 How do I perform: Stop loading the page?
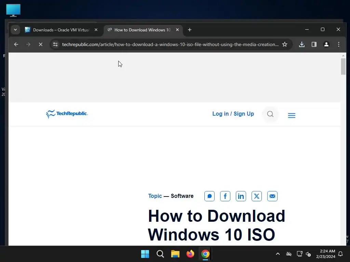(x=41, y=44)
